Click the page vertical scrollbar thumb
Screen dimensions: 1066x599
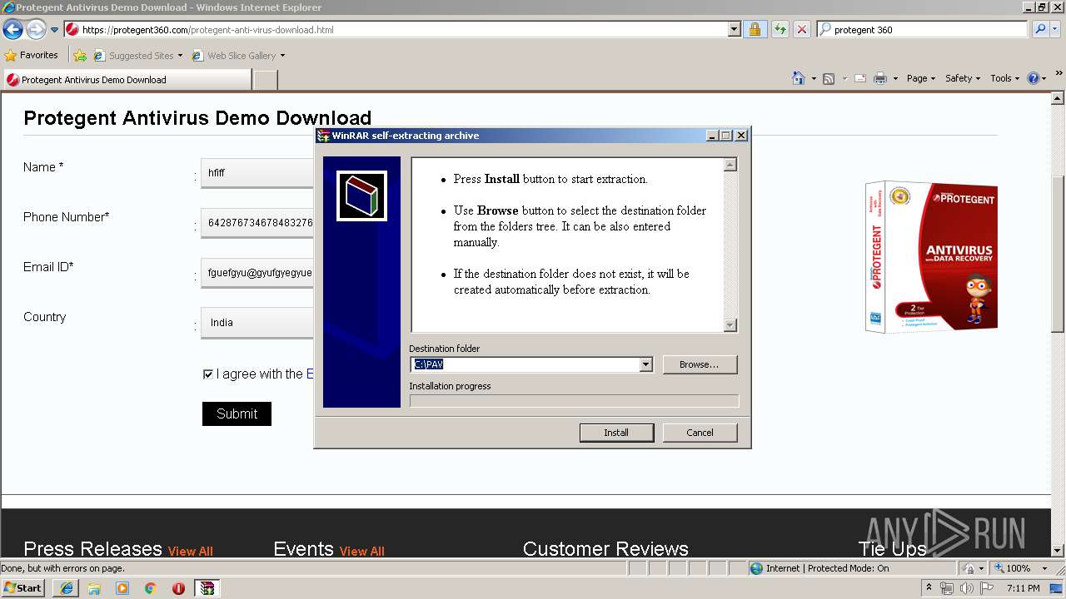(1058, 254)
